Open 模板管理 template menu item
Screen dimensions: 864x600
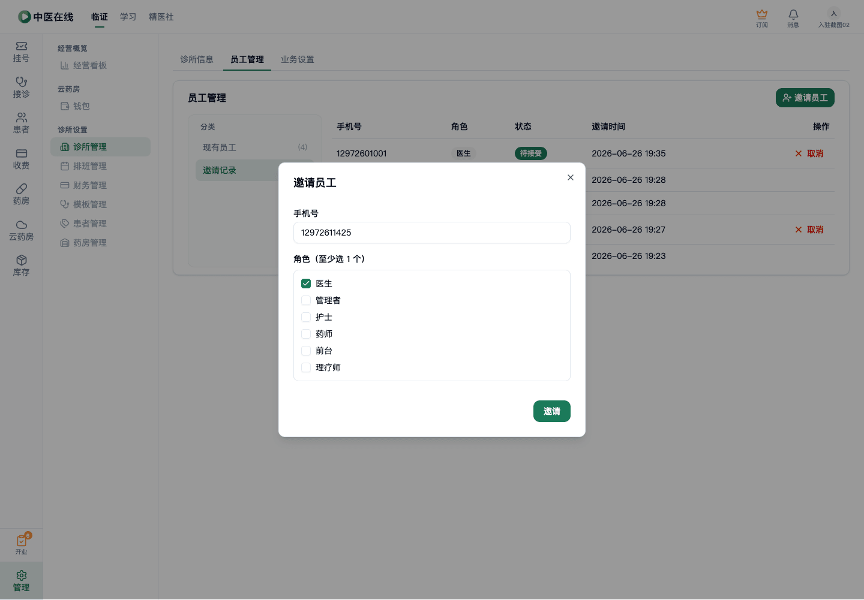tap(100, 204)
